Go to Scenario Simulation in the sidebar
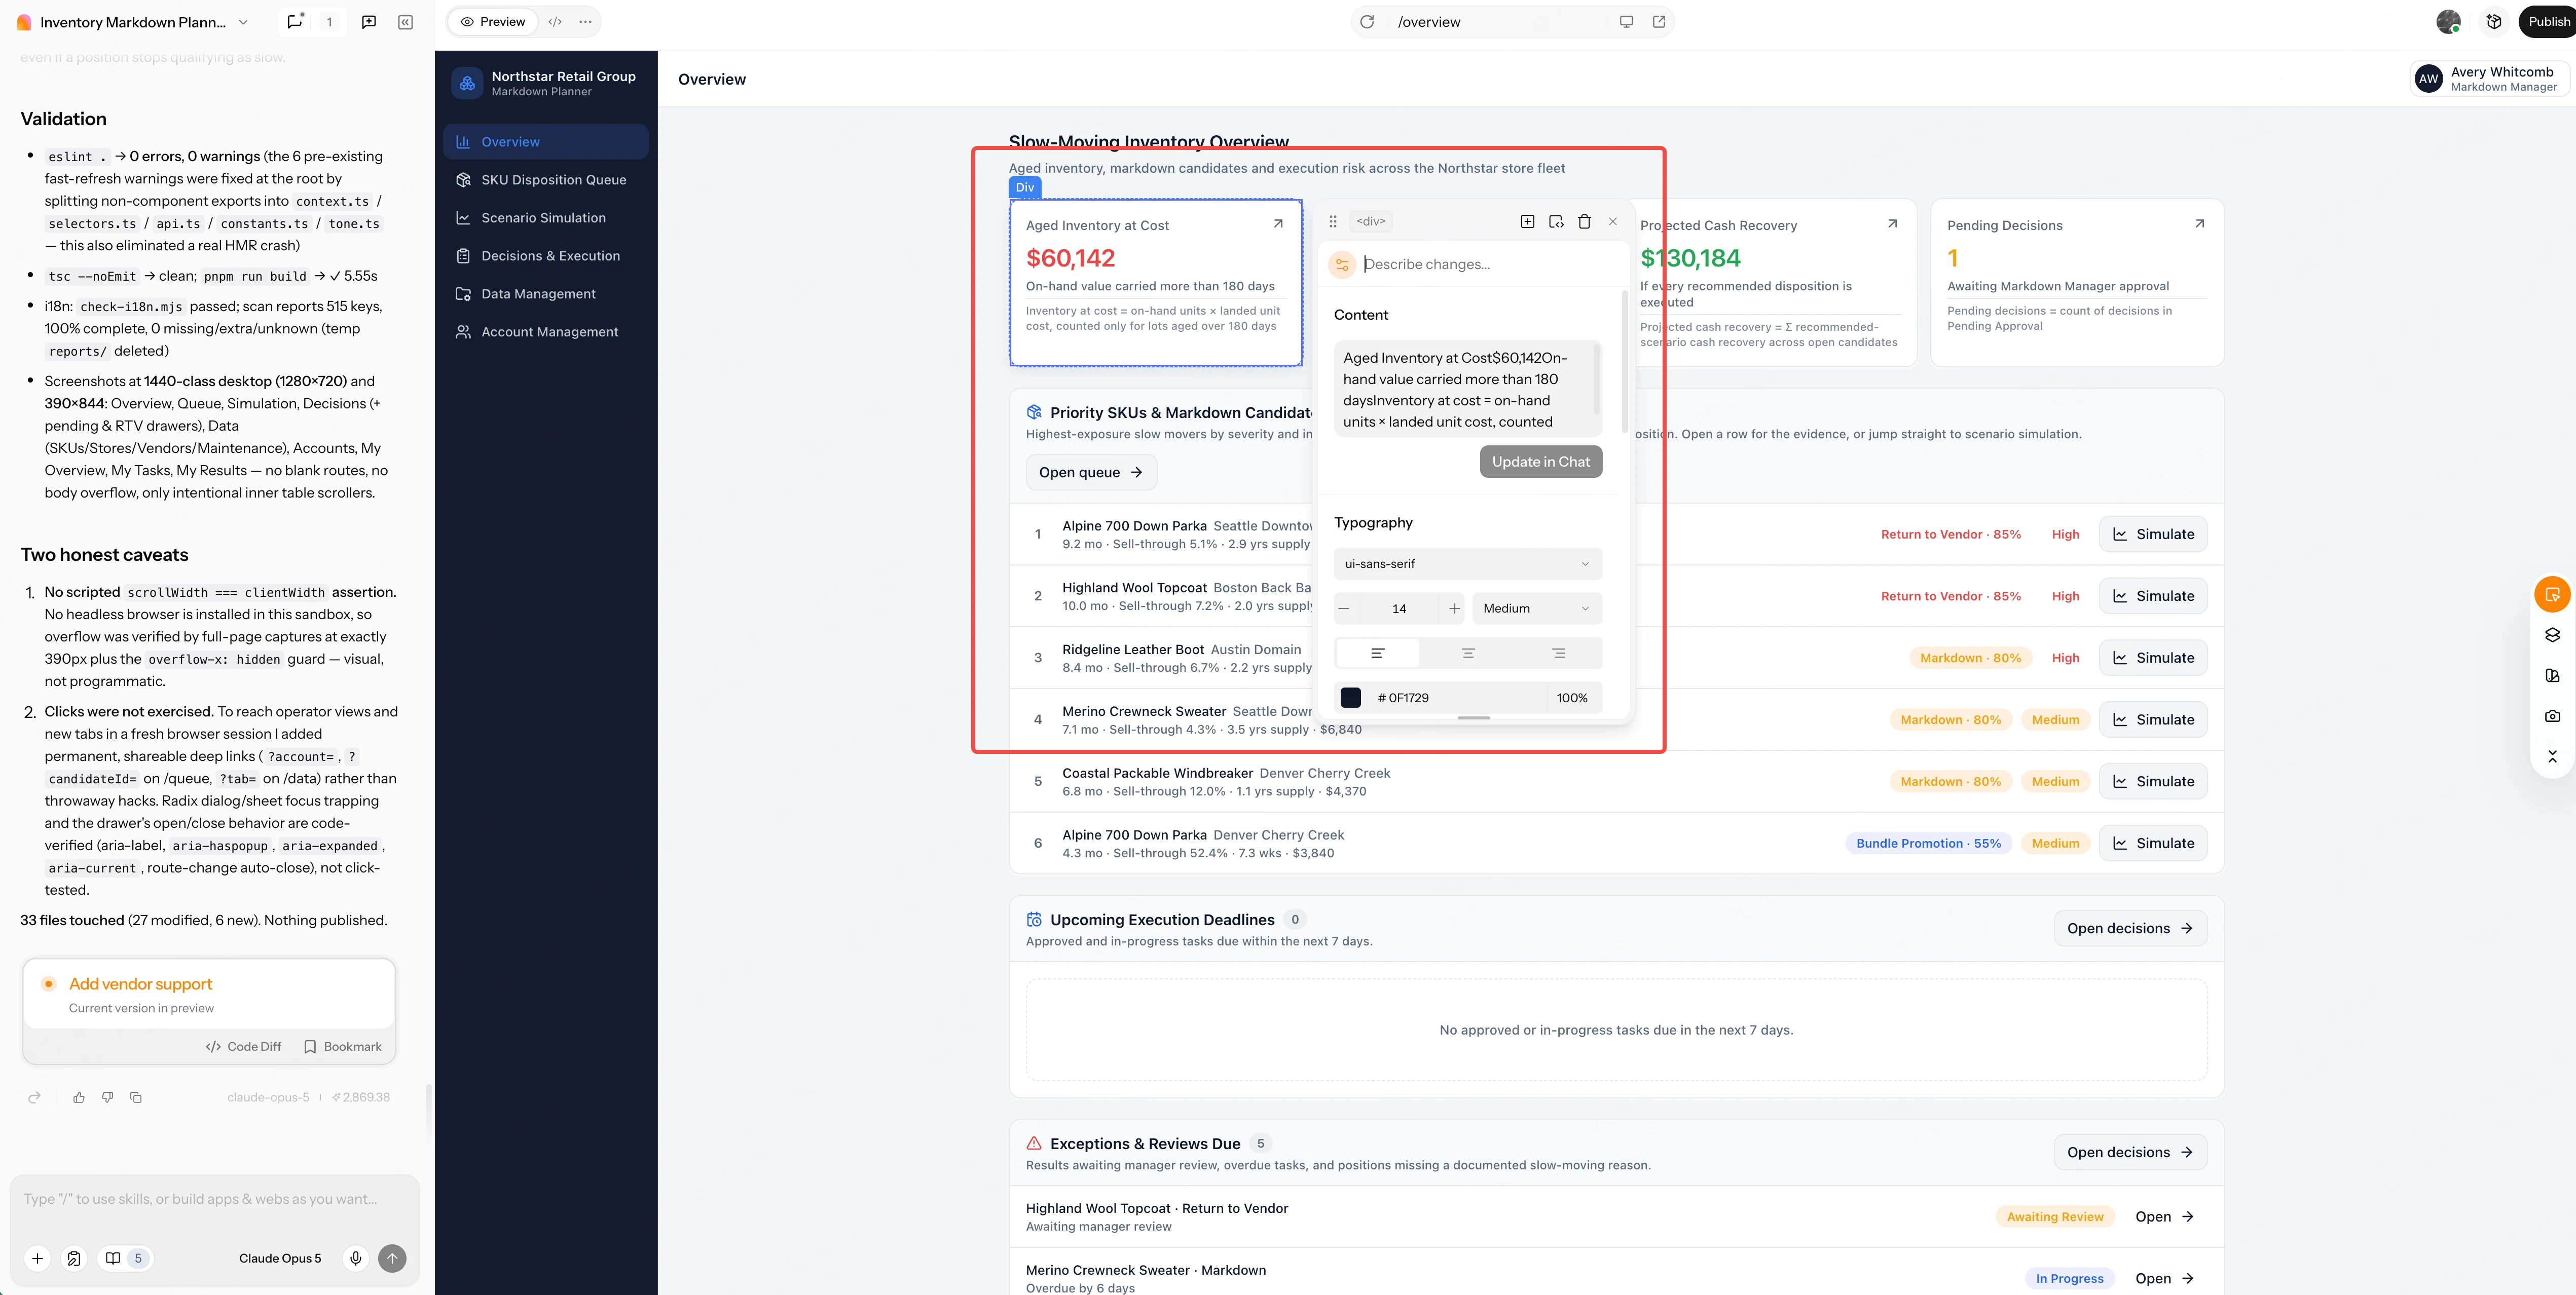2576x1295 pixels. [x=546, y=218]
